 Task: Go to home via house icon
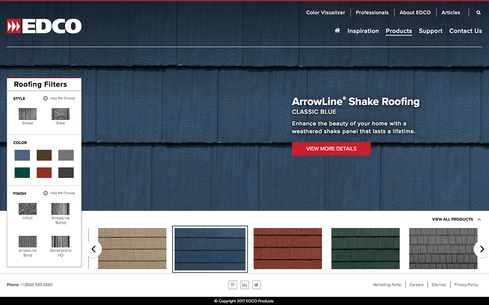[337, 30]
